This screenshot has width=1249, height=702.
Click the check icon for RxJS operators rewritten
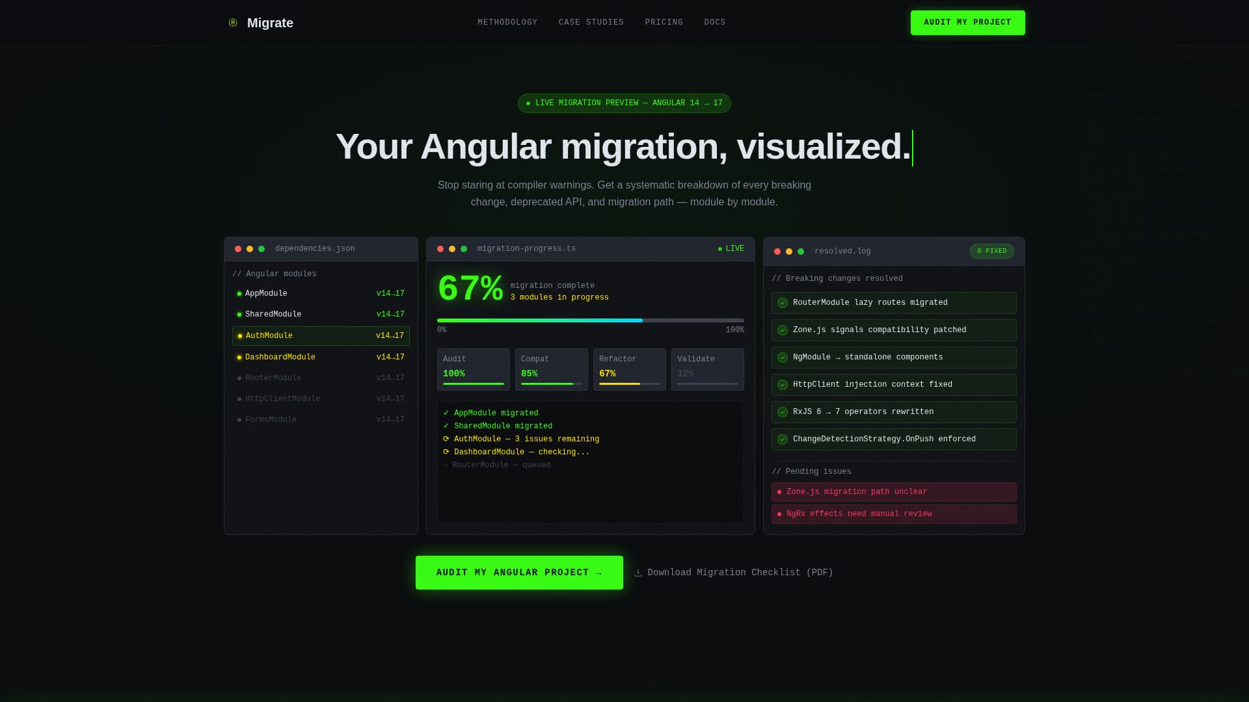point(783,412)
